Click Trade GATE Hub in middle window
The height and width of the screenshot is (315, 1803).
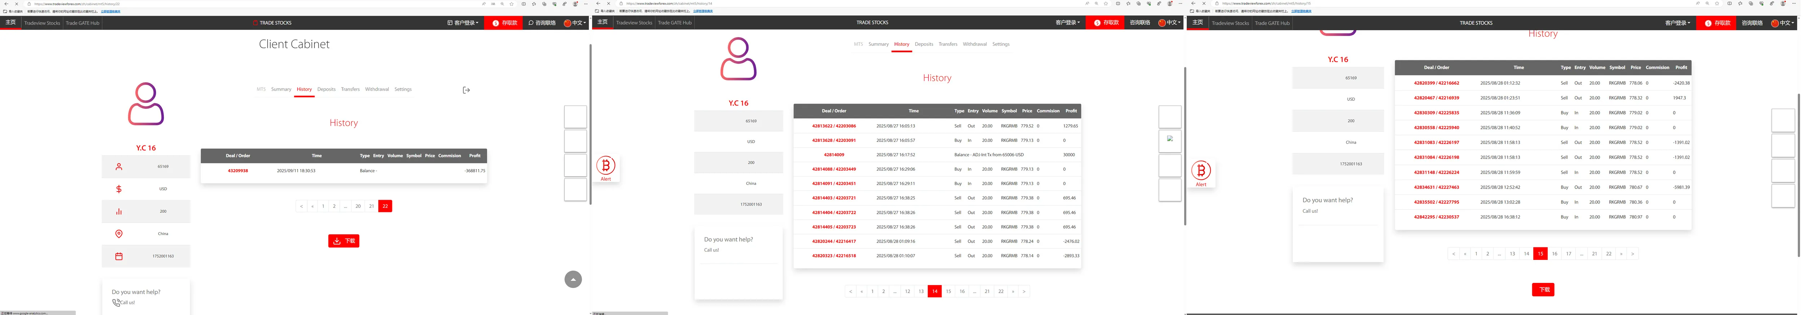point(675,22)
